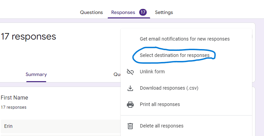Click the large 17 responses heading
Image resolution: width=264 pixels, height=136 pixels.
tap(28, 36)
